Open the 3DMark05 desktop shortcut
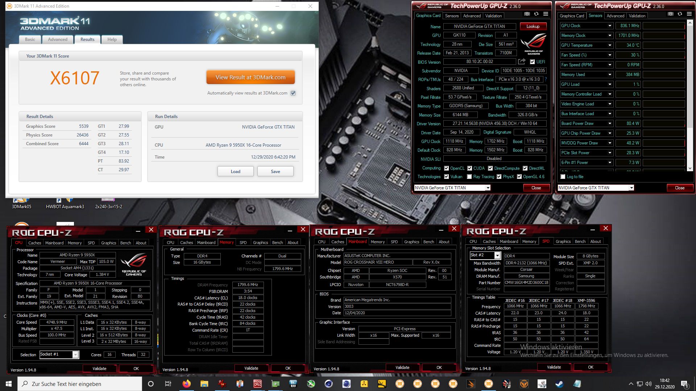696x391 pixels. click(21, 203)
